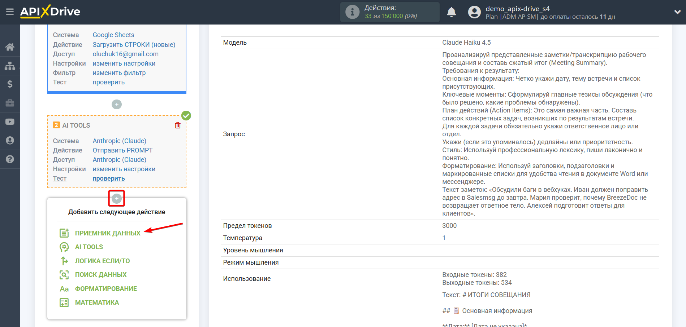Select ПОИСК ДАННЫХ action option
The image size is (686, 327).
pos(101,275)
